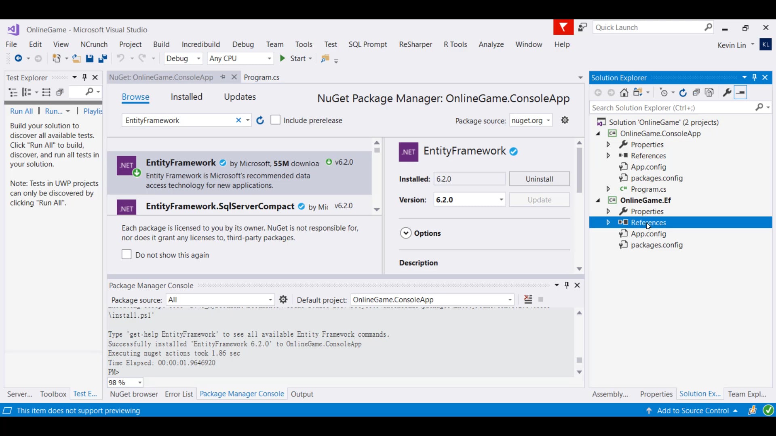
Task: Open NuGet package source settings gear
Action: point(565,120)
